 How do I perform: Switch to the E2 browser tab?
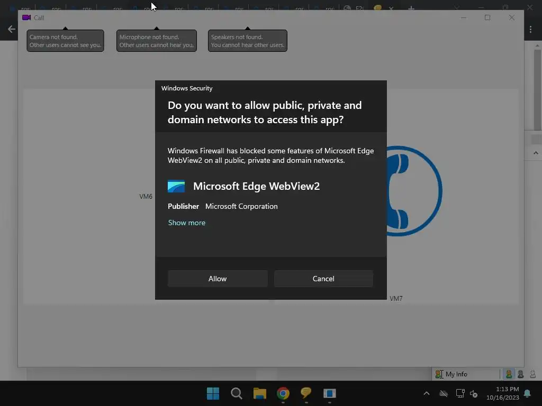(x=355, y=8)
